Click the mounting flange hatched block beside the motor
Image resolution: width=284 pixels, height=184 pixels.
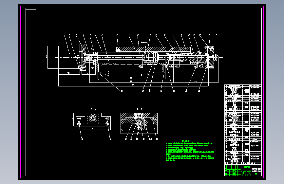pyautogui.click(x=83, y=57)
